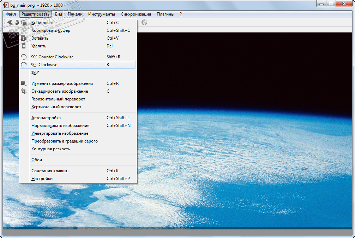The height and width of the screenshot is (238, 355).
Task: Choose Преобразовать в градации серого
Action: coord(64,141)
